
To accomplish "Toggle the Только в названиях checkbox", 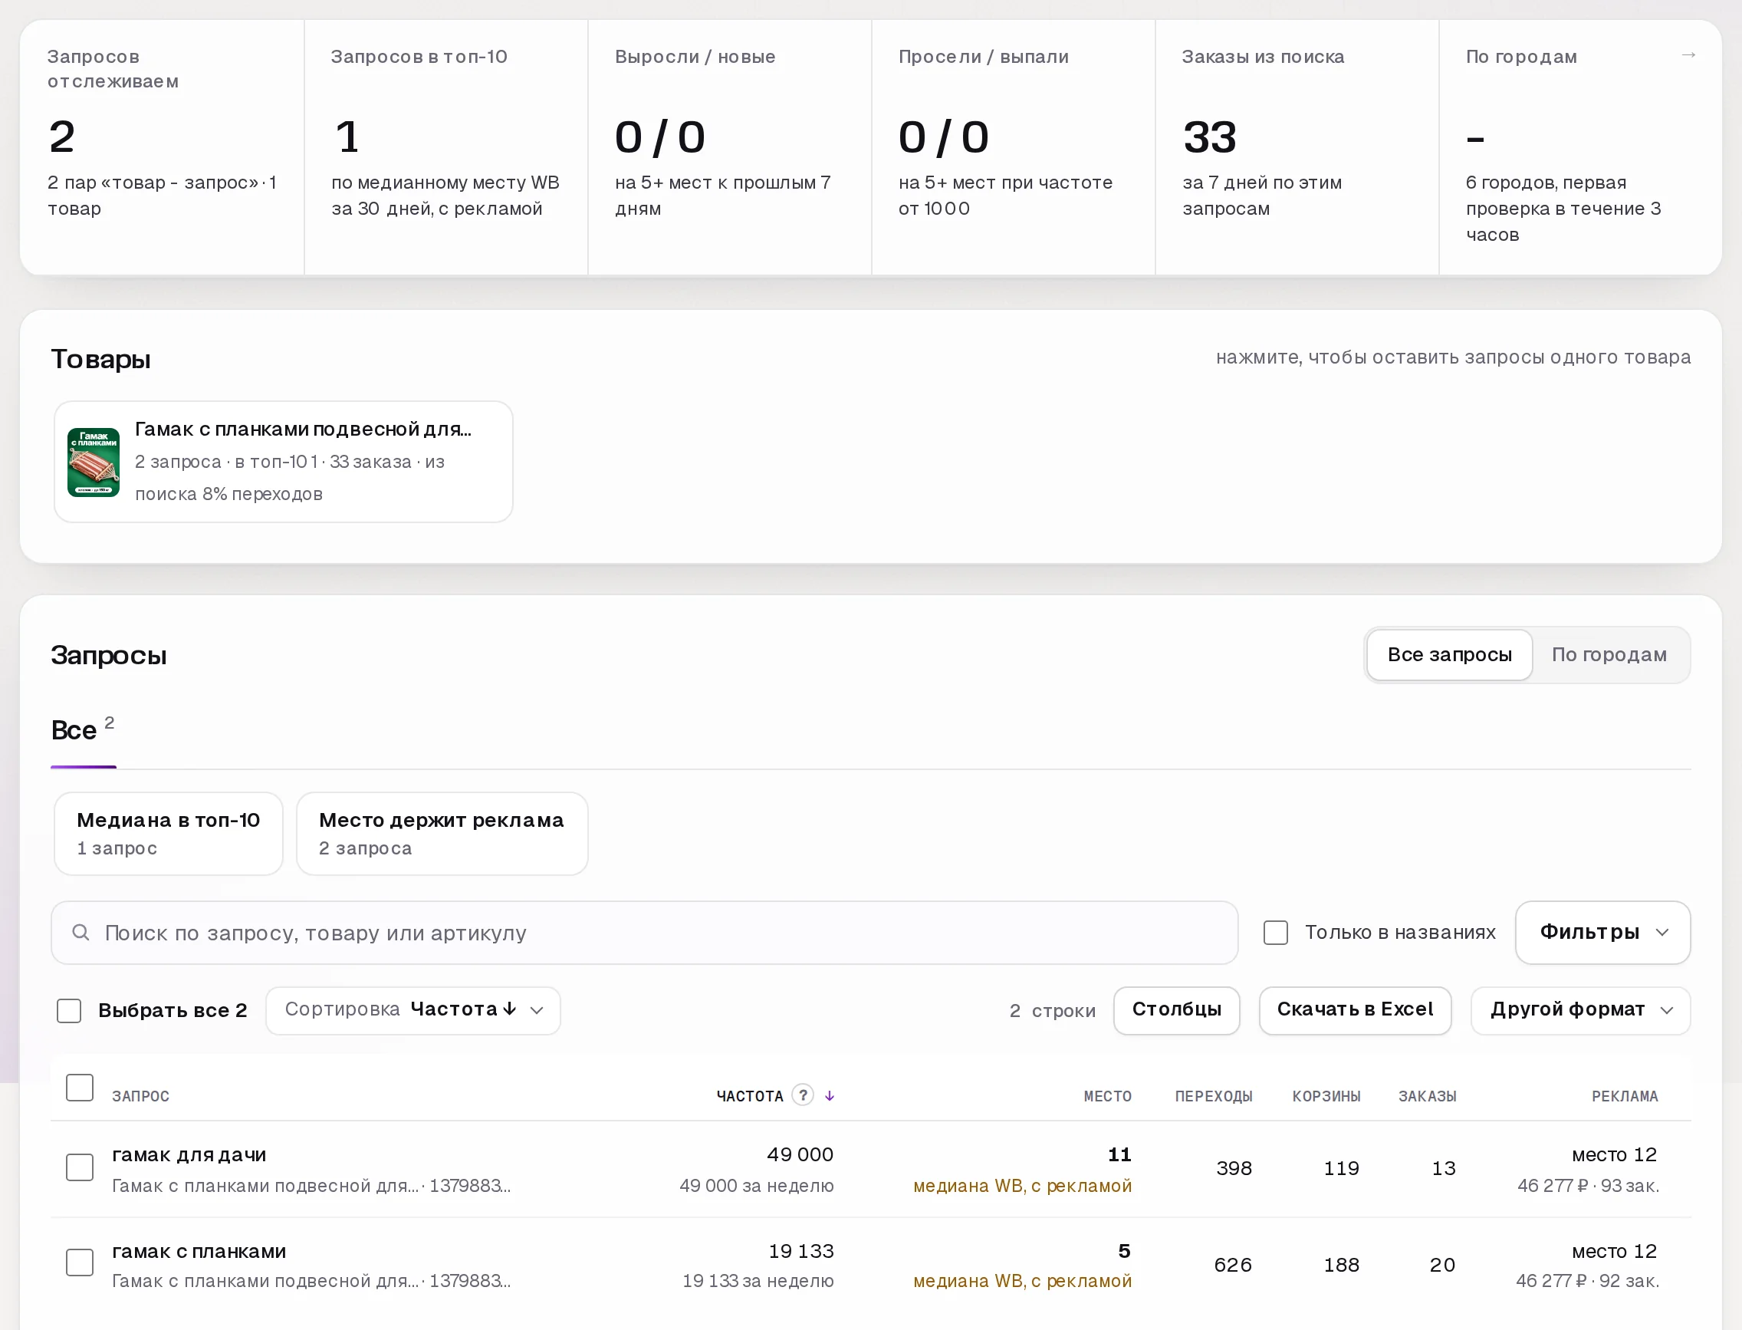I will coord(1276,933).
